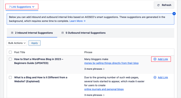Viewport: 181px width, 98px height.
Task: Open the 7 Link Suggestions dropdown
Action: pos(22,7)
